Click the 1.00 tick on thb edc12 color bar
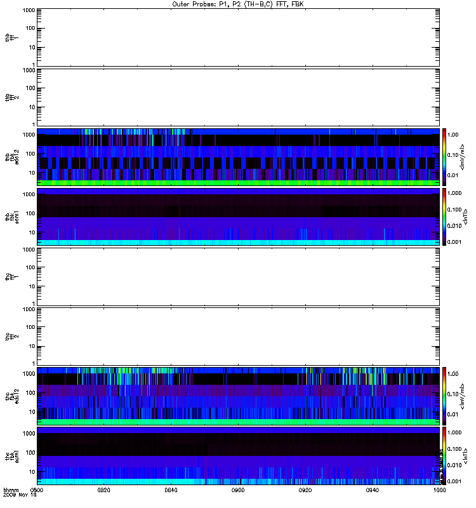476x508 pixels. (453, 135)
